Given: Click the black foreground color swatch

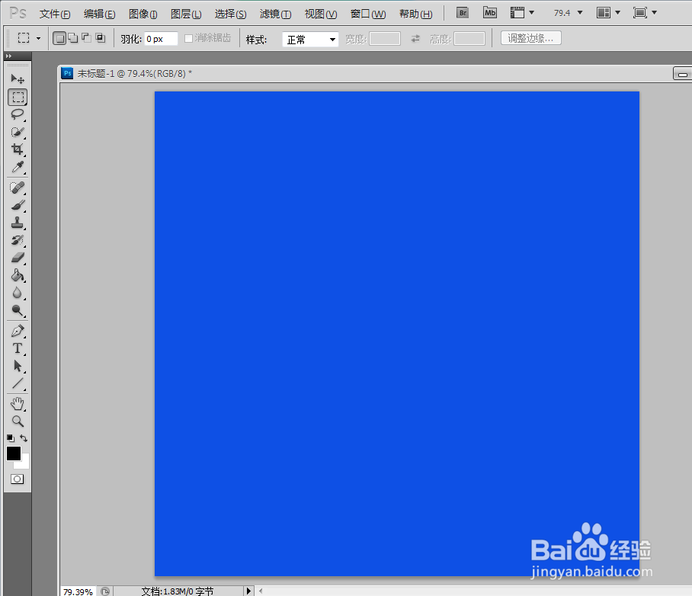Looking at the screenshot, I should 14,453.
